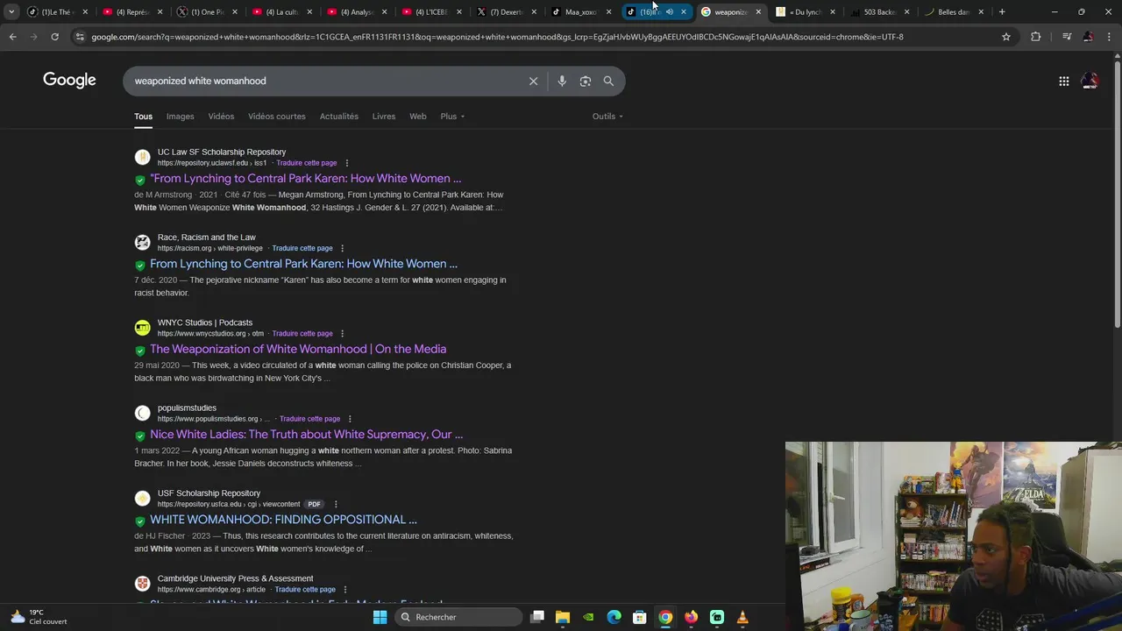Screen dimensions: 1122x631
Task: Open UC Law SF 'From Lynching to Central Park Karen' result
Action: (305, 179)
